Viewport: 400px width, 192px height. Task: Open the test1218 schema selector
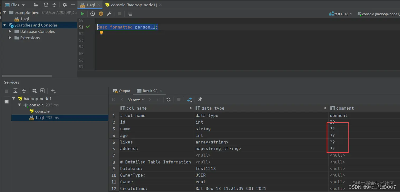pyautogui.click(x=341, y=14)
